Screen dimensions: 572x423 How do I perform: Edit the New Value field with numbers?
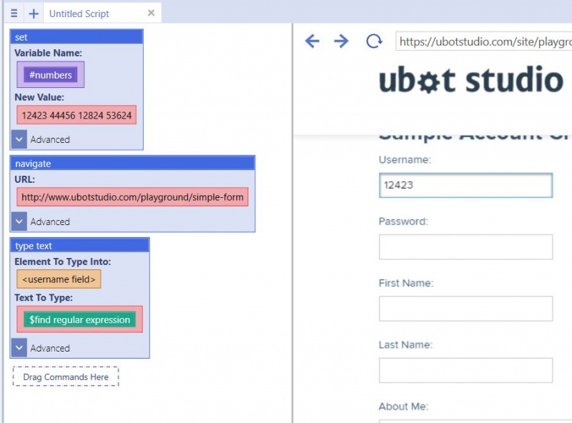point(77,115)
